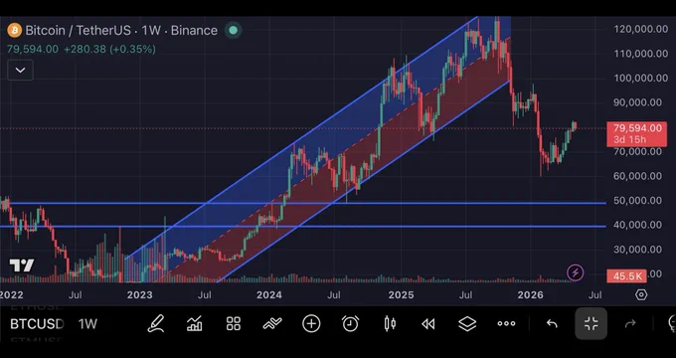Viewport: 676px width, 358px height.
Task: Undo the last action arrow
Action: tap(552, 323)
